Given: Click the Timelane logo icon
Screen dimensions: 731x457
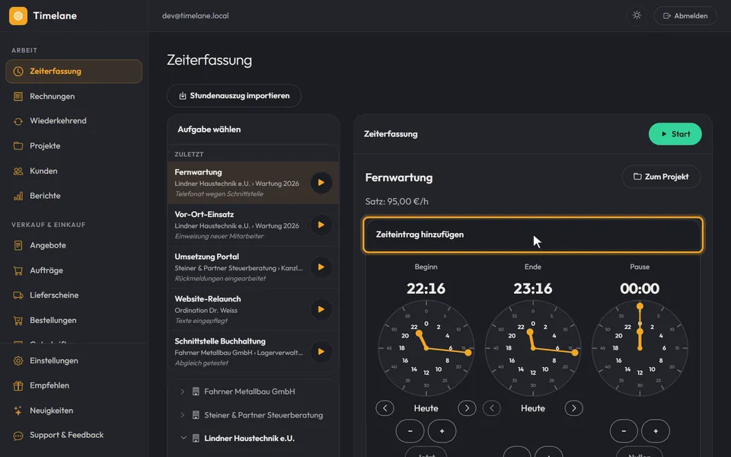Looking at the screenshot, I should coord(18,16).
